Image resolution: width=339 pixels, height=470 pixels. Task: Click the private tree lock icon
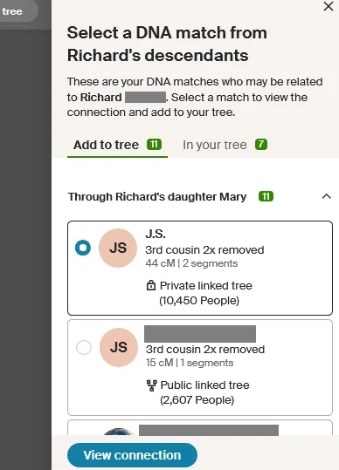tap(151, 285)
